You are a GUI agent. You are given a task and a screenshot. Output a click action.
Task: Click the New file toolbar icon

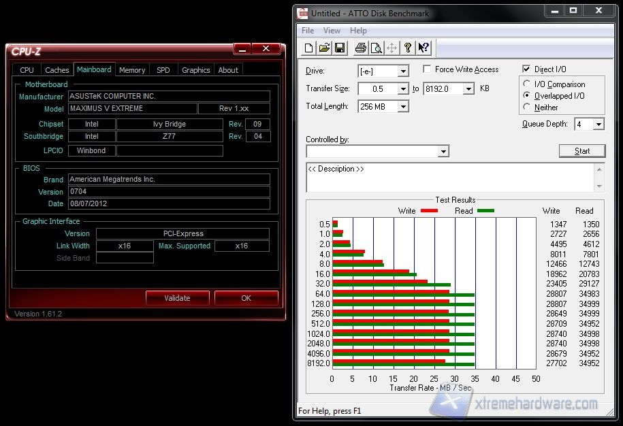pyautogui.click(x=309, y=48)
